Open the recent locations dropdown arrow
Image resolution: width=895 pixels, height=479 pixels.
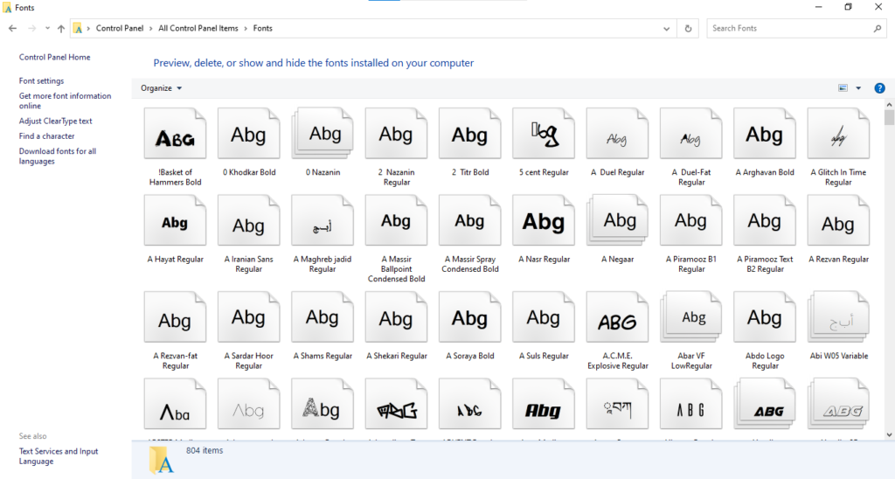[47, 28]
